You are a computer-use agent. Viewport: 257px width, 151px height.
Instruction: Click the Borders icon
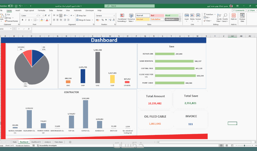(35, 20)
